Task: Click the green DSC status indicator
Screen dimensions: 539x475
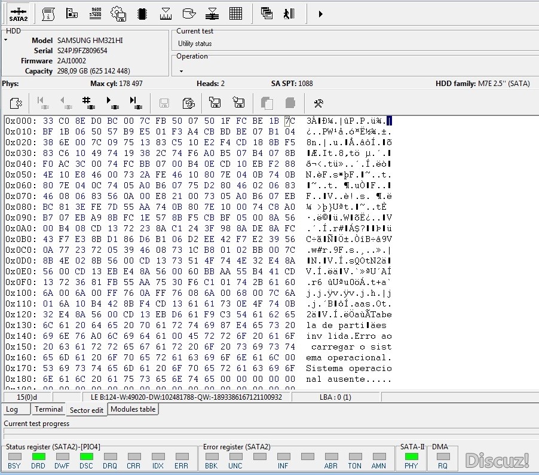Action: pyautogui.click(x=86, y=456)
